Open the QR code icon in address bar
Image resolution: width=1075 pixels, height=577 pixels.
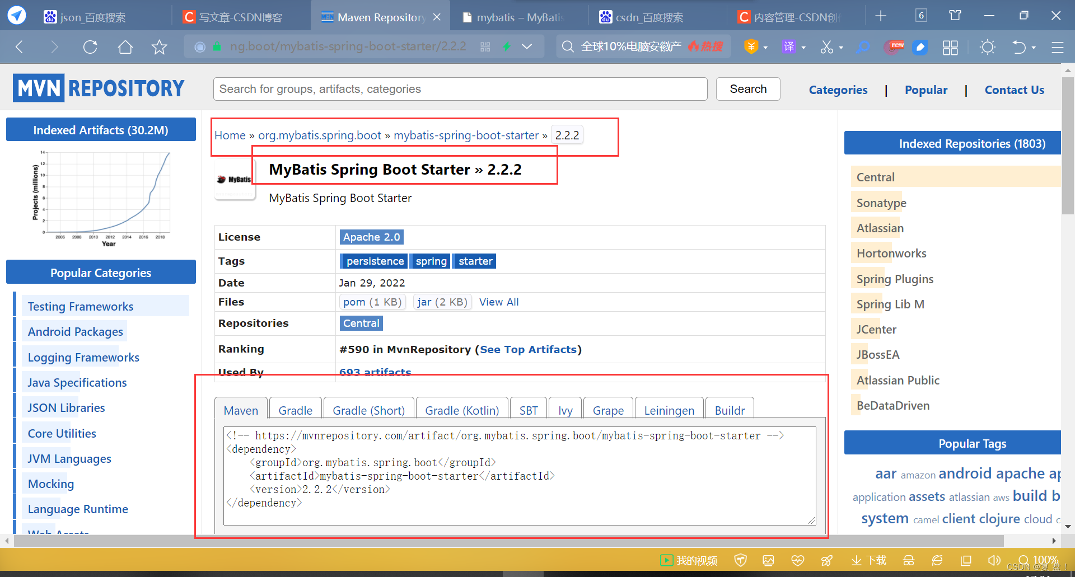click(485, 46)
